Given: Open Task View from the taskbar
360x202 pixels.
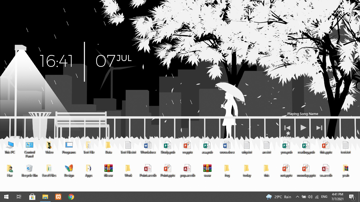Looking at the screenshot, I should (x=19, y=197).
